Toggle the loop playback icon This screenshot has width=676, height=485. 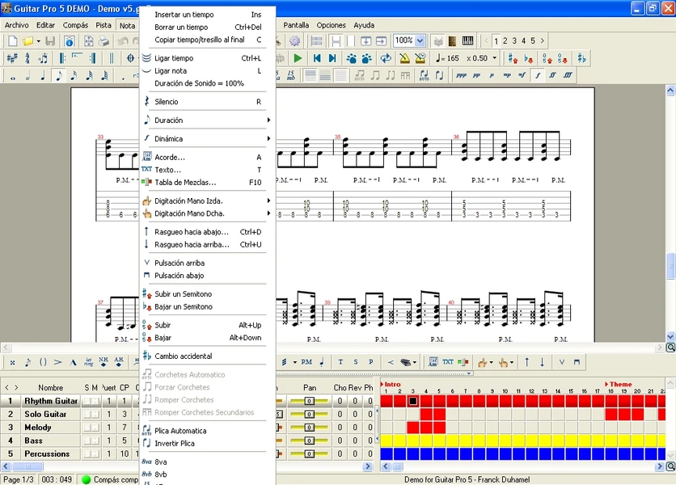pyautogui.click(x=386, y=58)
